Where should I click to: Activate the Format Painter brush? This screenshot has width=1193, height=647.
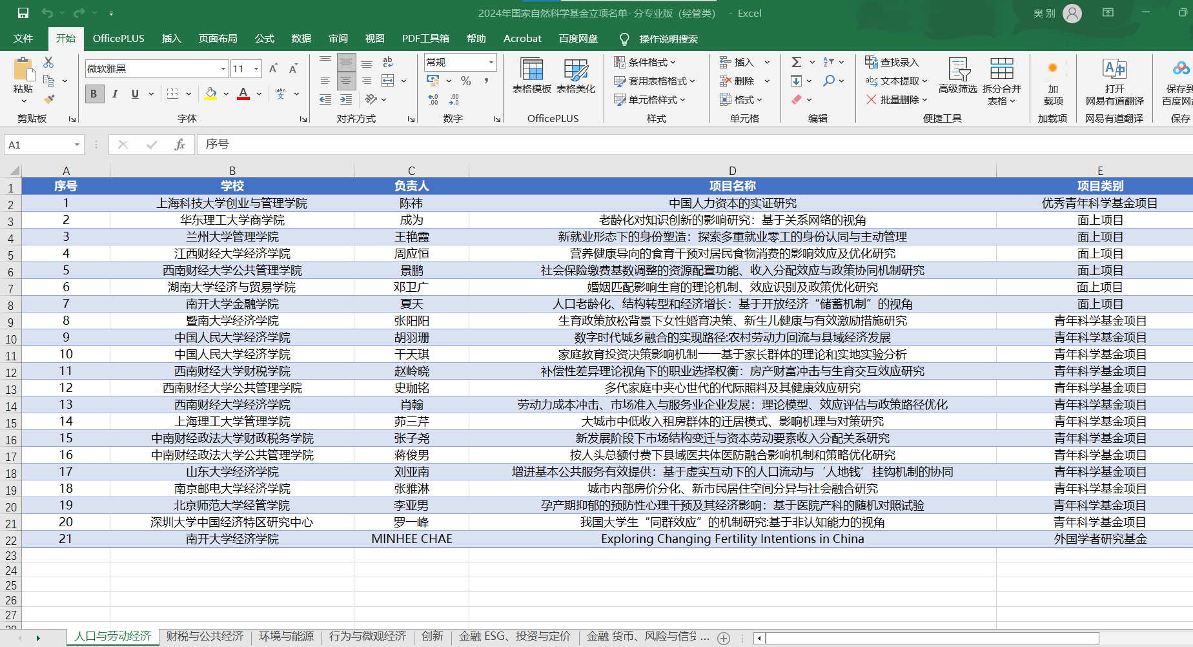click(48, 99)
